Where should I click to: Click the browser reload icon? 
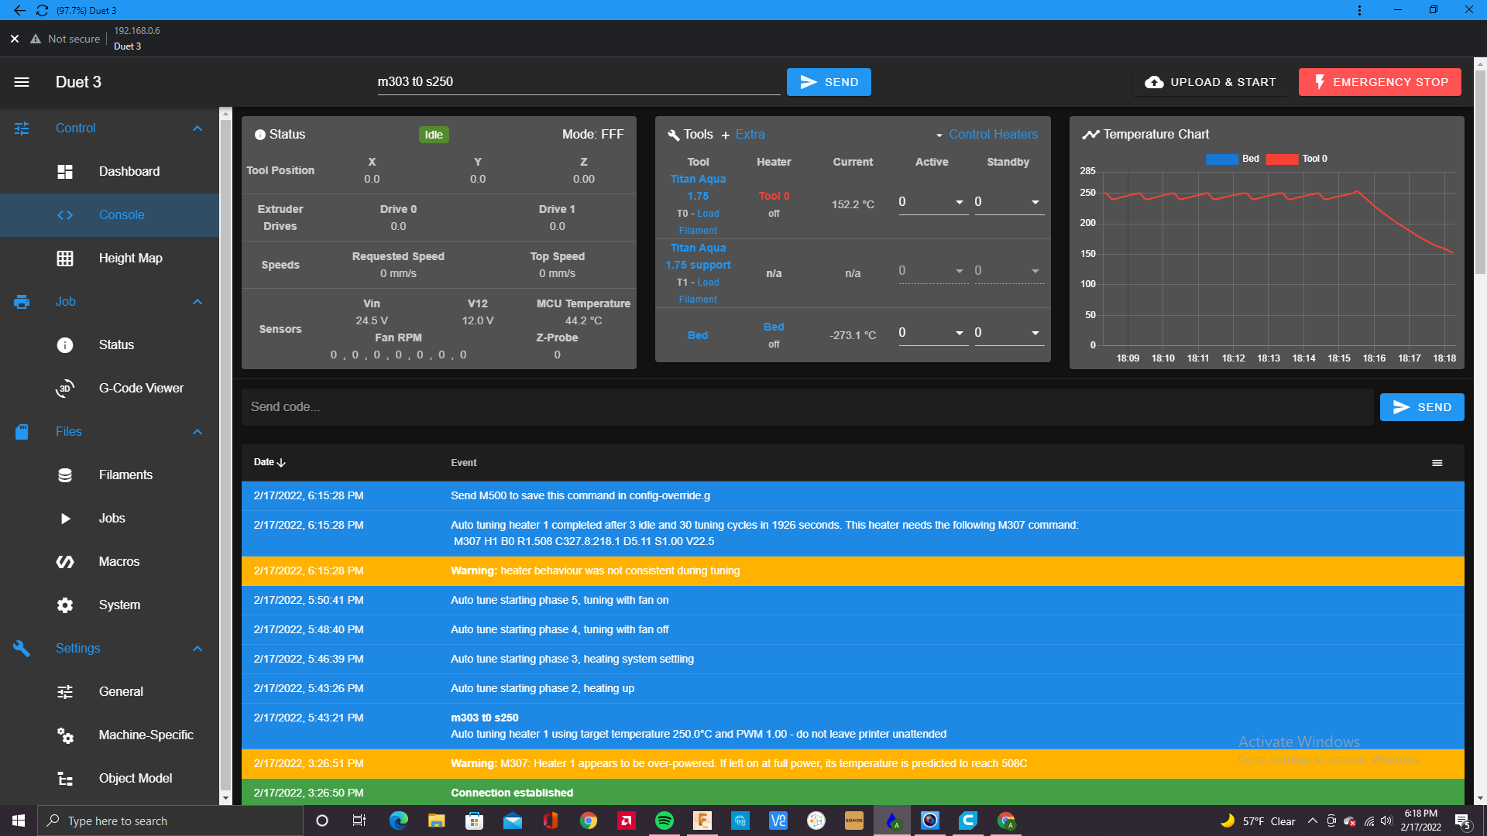(43, 10)
